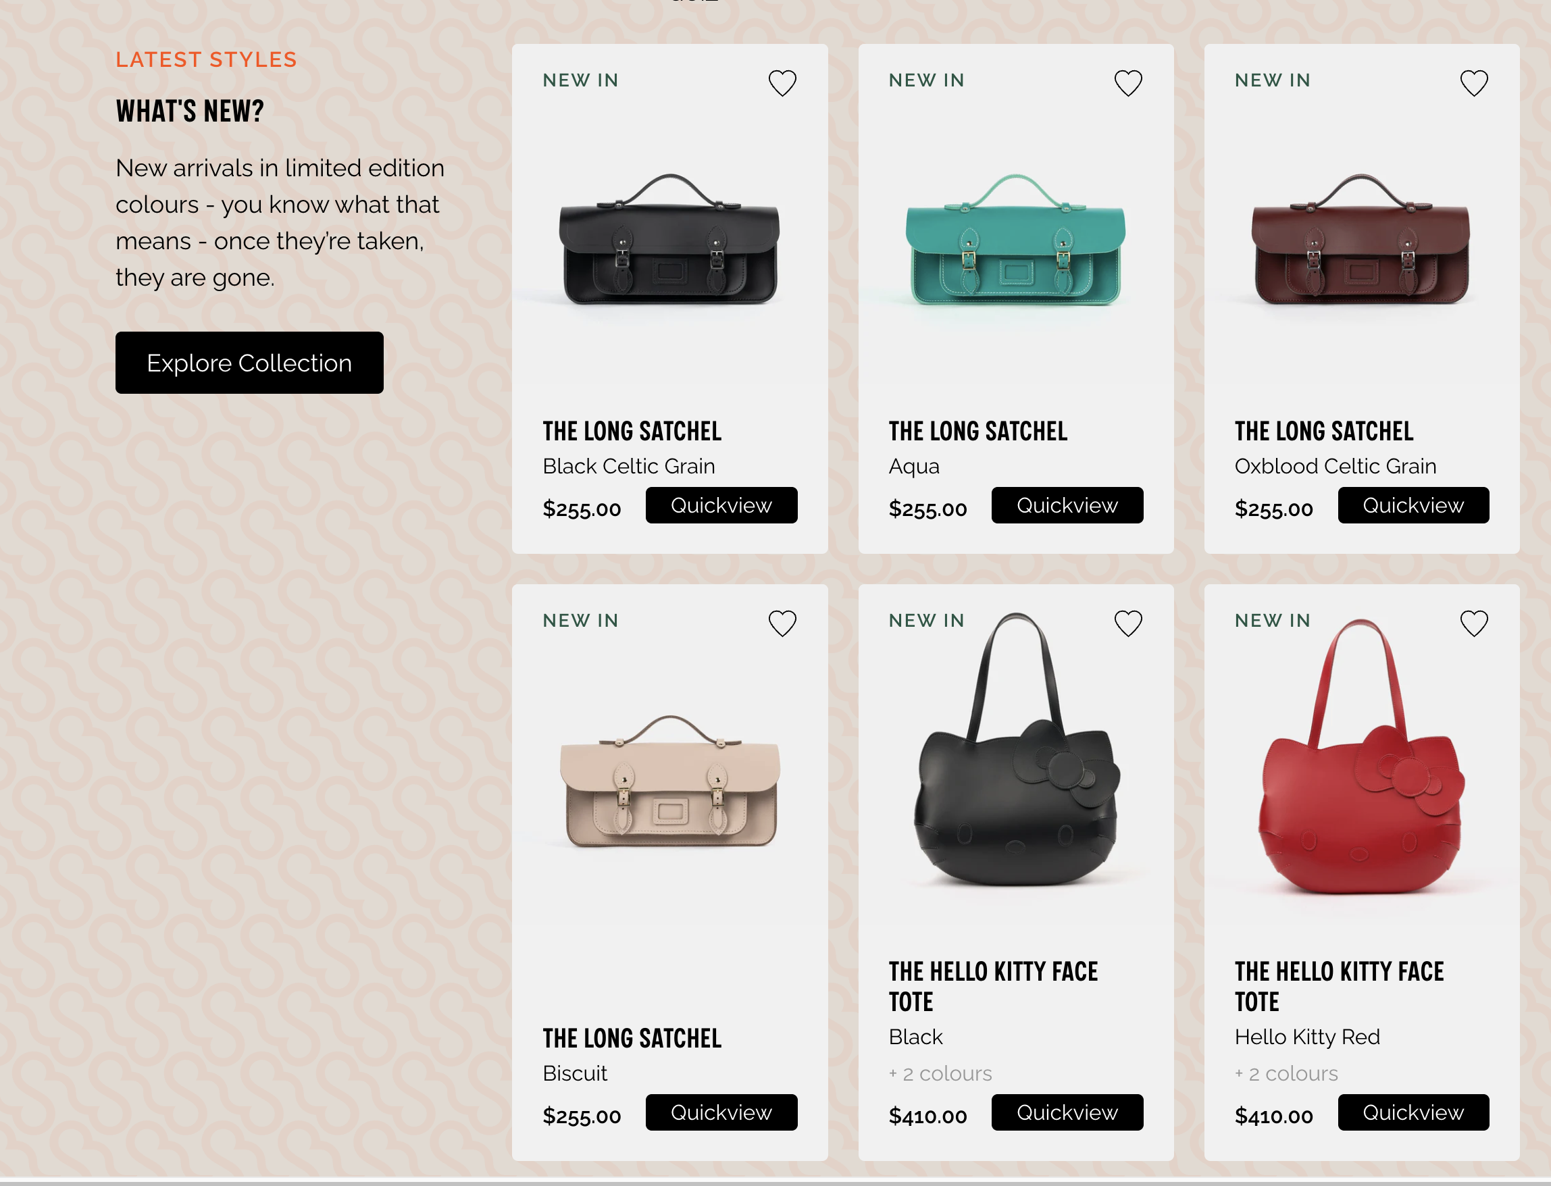
Task: Toggle heart on the Biscuit Long Satchel
Action: (782, 623)
